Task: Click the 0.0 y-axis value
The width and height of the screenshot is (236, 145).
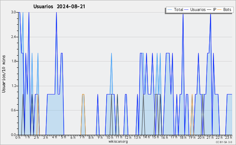Action: point(13,135)
